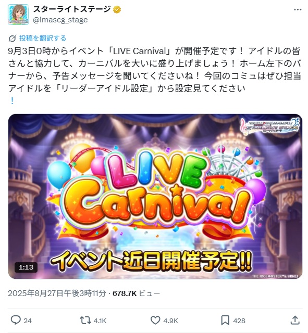Image resolution: width=308 pixels, height=333 pixels.
Task: Open the スターライトステージ display name
Action: point(72,9)
